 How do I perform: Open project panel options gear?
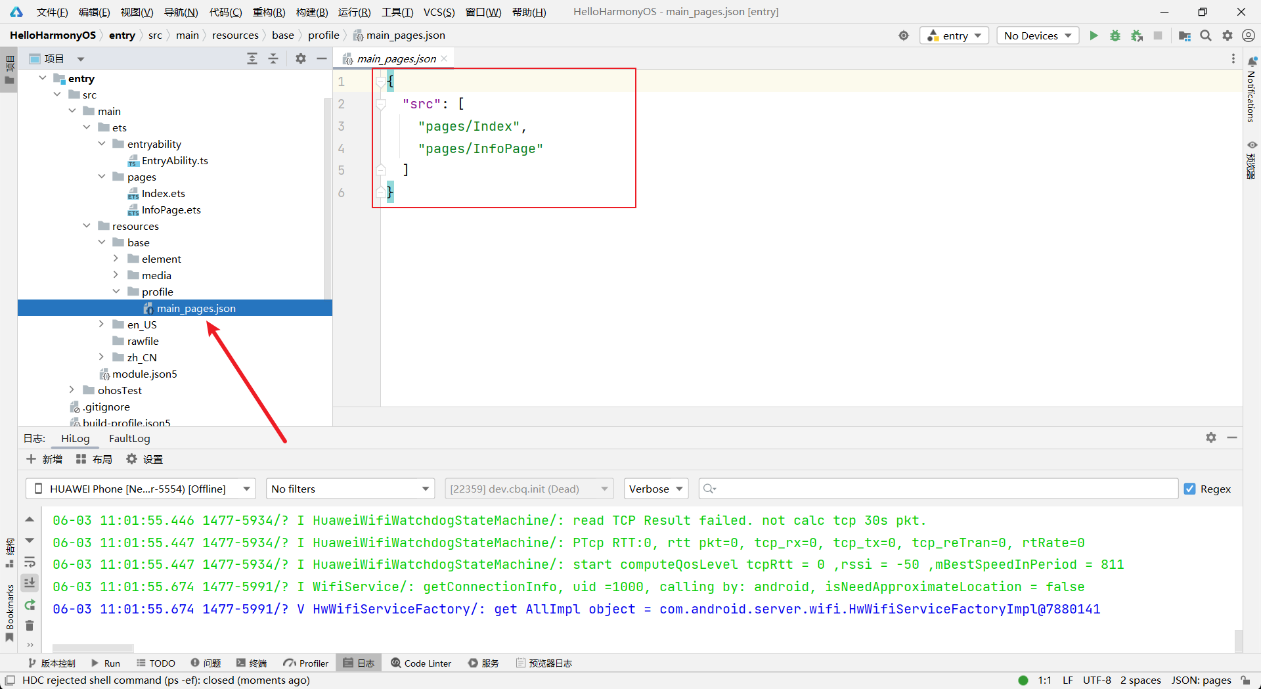click(x=301, y=58)
